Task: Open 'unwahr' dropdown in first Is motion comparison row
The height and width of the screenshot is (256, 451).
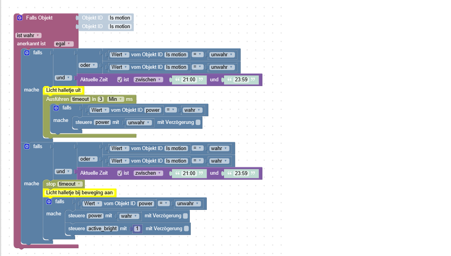Action: tap(222, 55)
